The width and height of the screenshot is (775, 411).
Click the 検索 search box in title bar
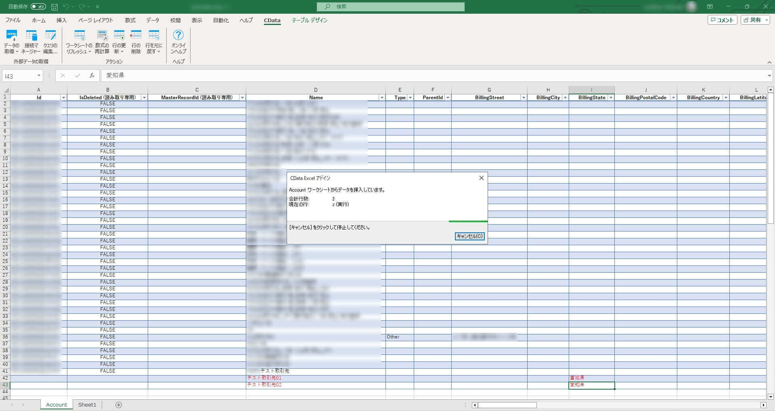(x=391, y=7)
